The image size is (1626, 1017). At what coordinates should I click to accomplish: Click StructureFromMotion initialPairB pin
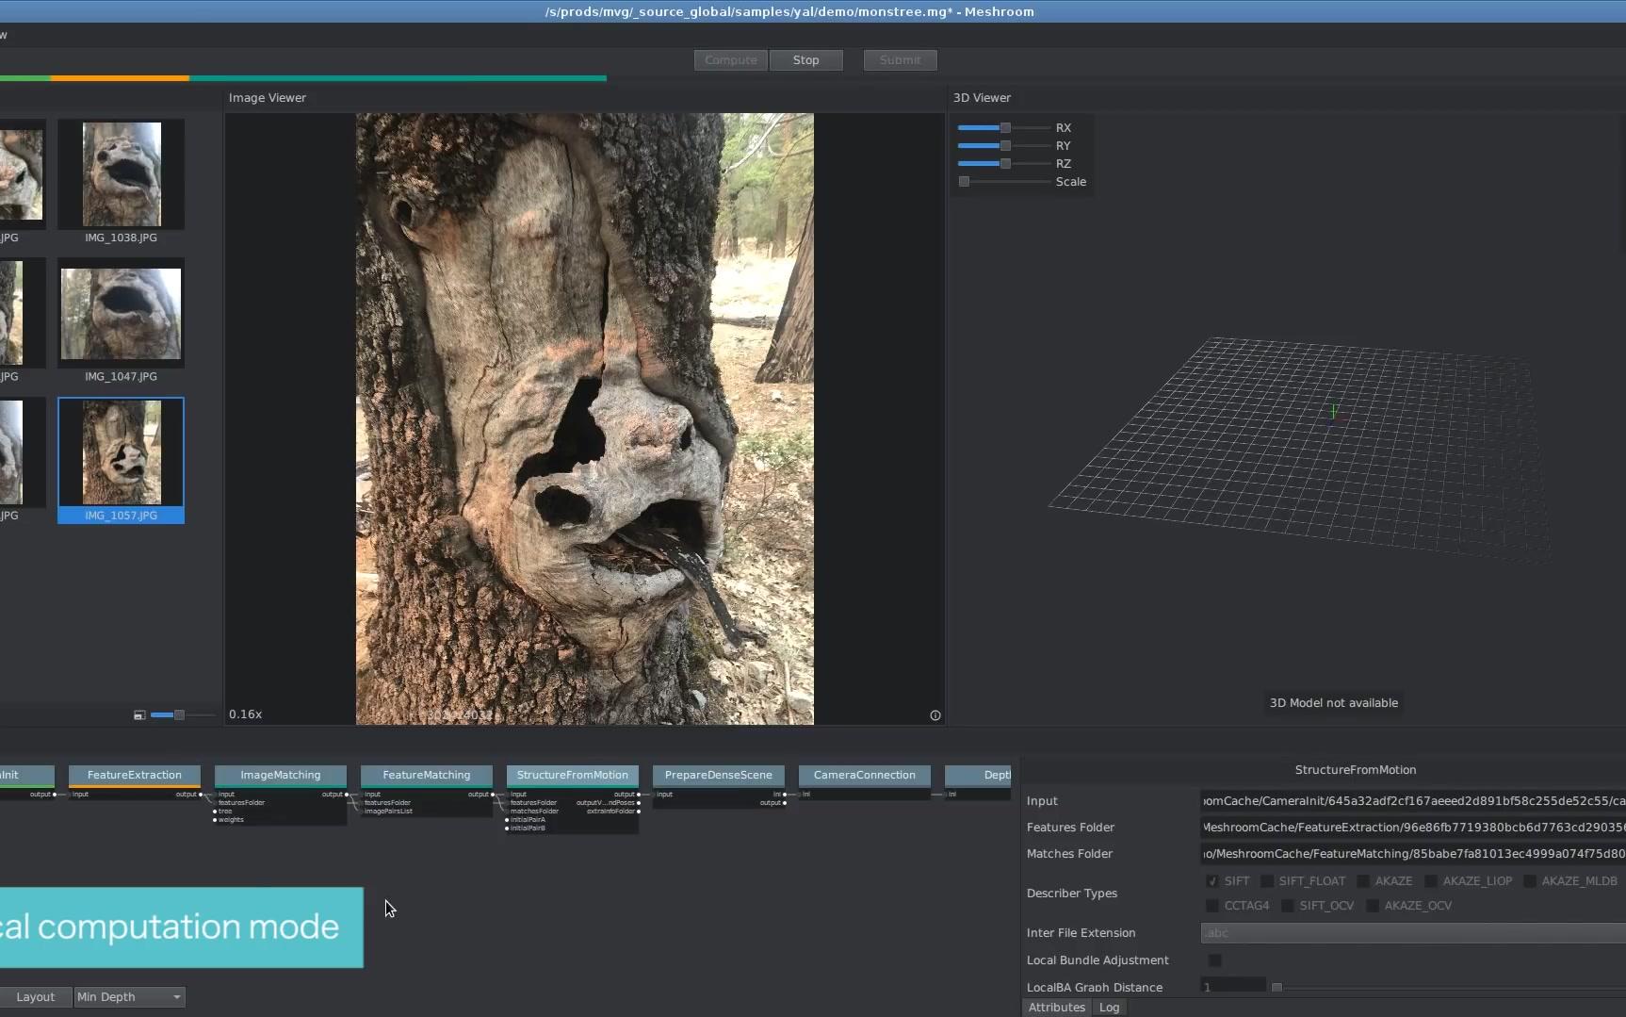[x=507, y=828]
